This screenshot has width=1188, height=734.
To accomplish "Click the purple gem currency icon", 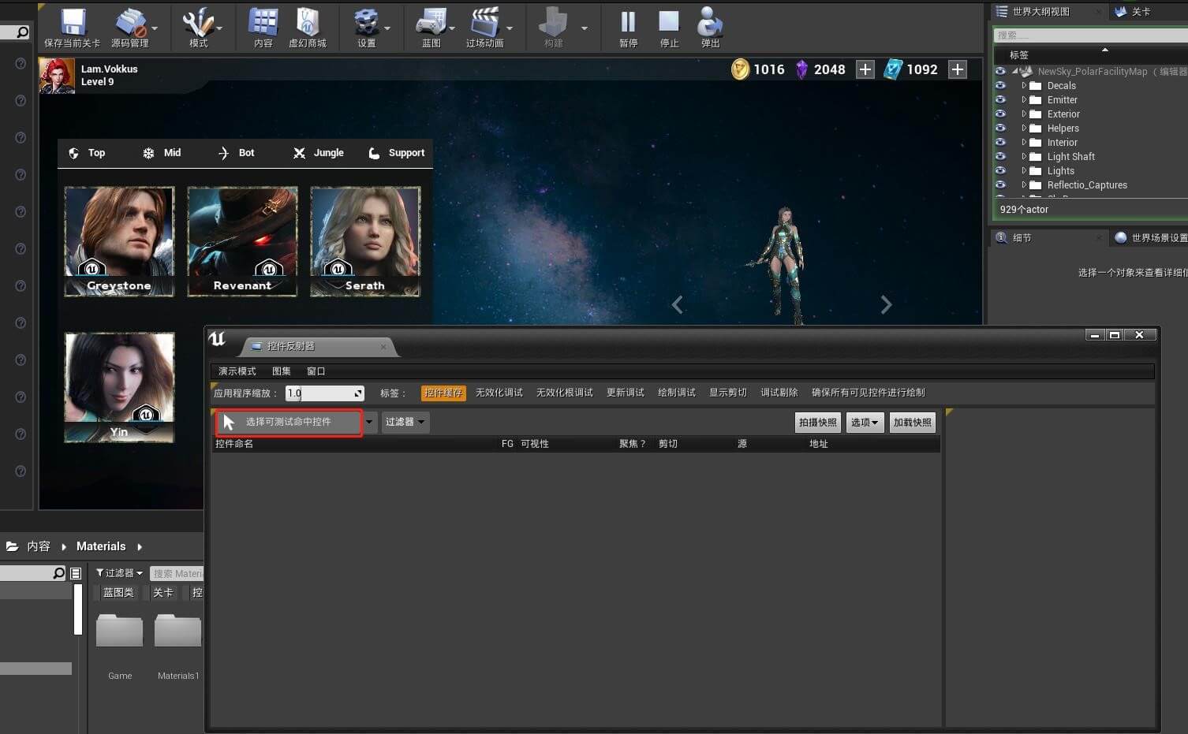I will [801, 69].
